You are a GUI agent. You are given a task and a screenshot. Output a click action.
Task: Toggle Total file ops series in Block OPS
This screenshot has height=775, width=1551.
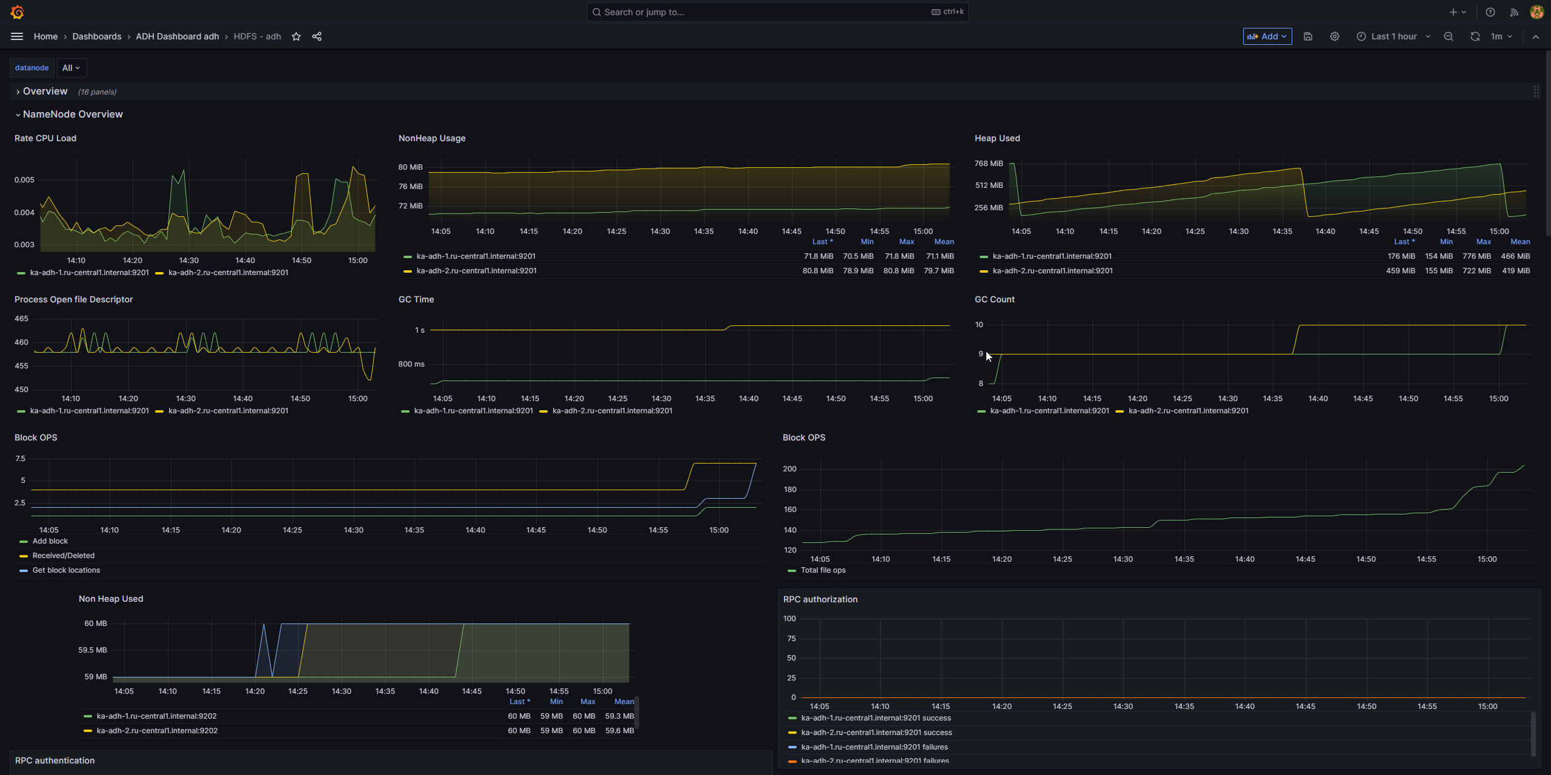(x=823, y=570)
